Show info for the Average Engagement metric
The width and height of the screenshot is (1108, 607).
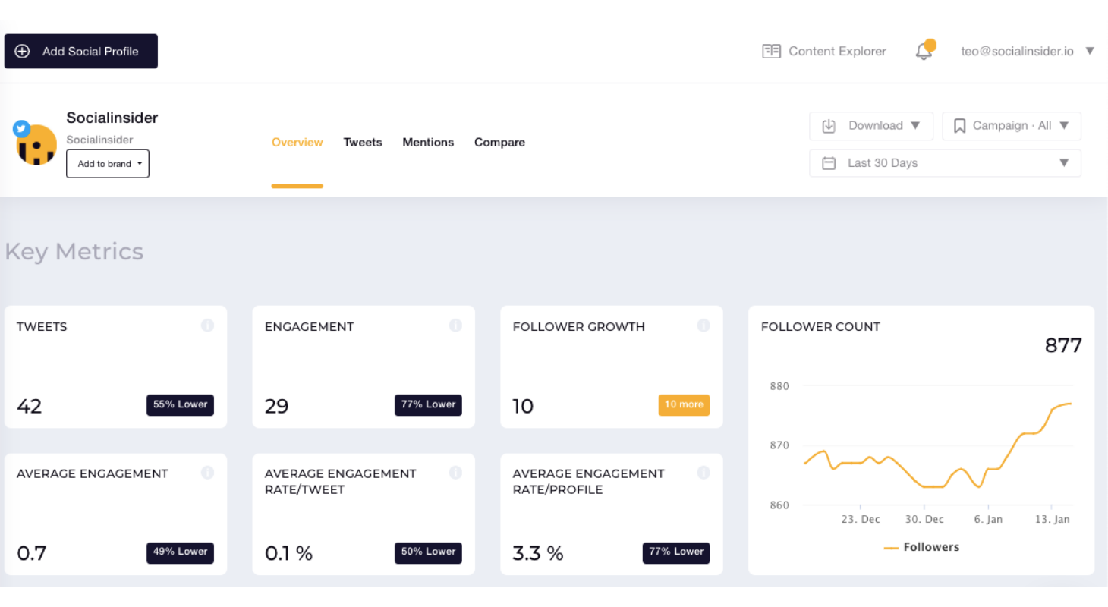point(207,473)
